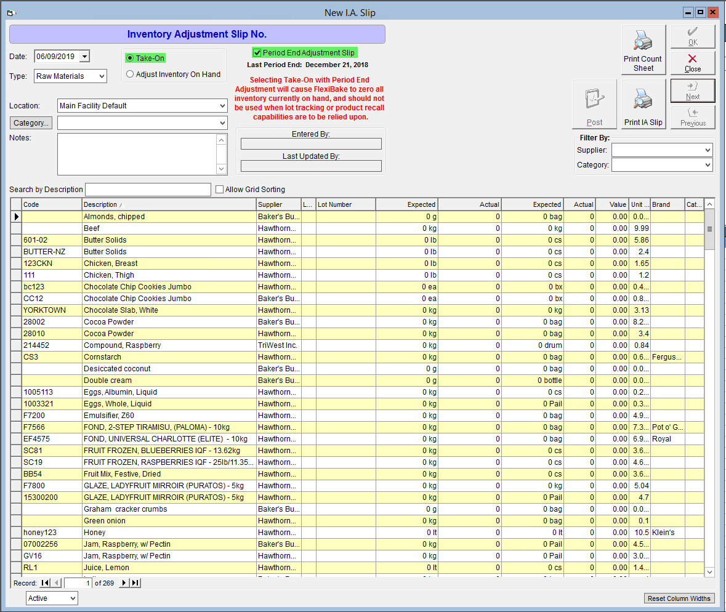Select the Cornstarch row
This screenshot has width=726, height=612.
click(x=357, y=357)
